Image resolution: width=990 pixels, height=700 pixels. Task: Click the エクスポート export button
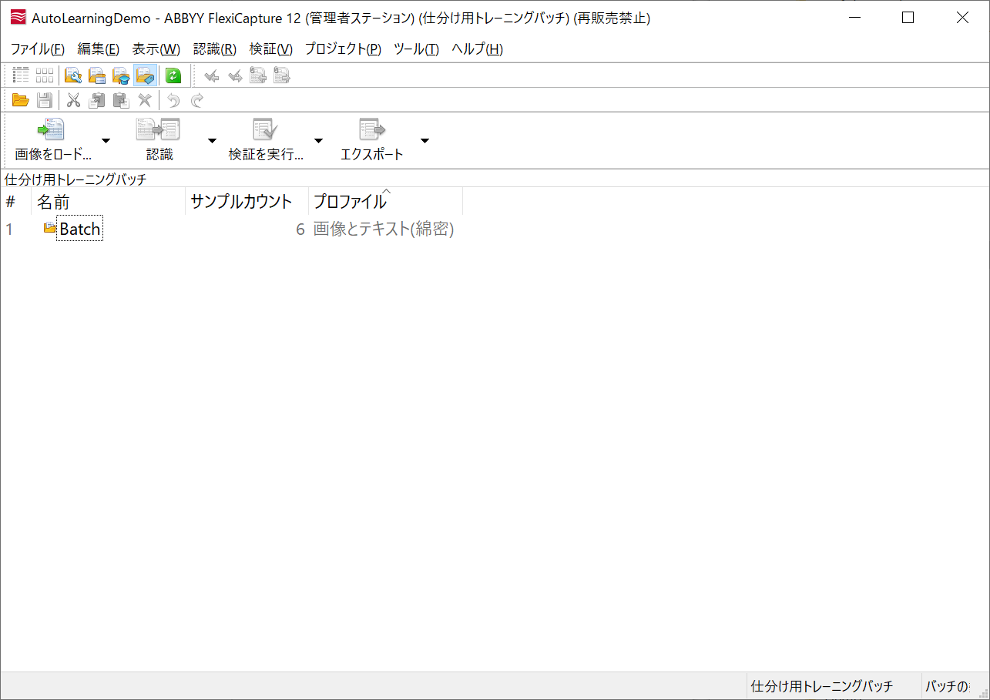[372, 139]
